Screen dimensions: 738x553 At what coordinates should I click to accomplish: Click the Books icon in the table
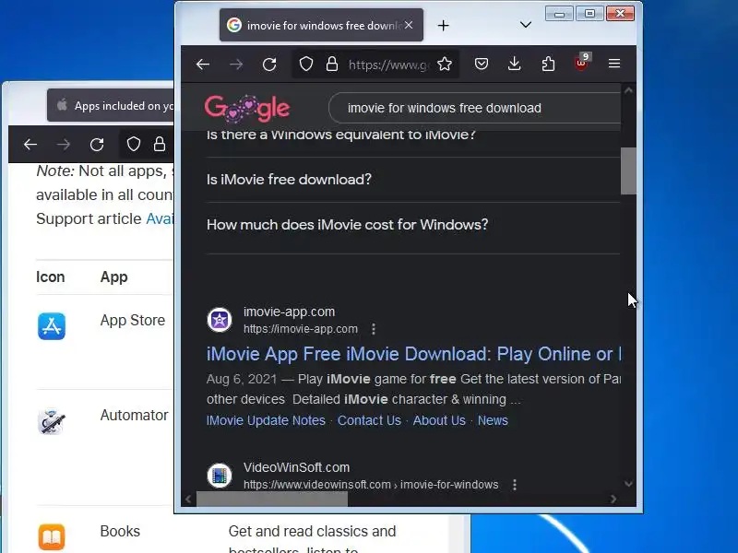[52, 537]
